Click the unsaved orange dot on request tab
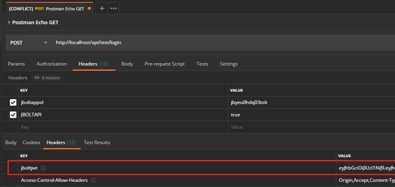 89,8
